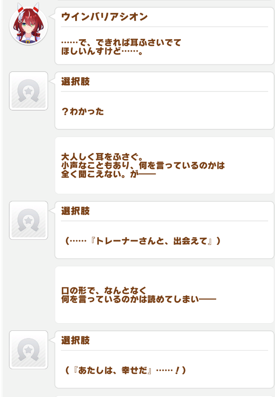The width and height of the screenshot is (275, 397).
Task: Select the ウインバリアシオン speaker name heading
Action: click(x=104, y=17)
